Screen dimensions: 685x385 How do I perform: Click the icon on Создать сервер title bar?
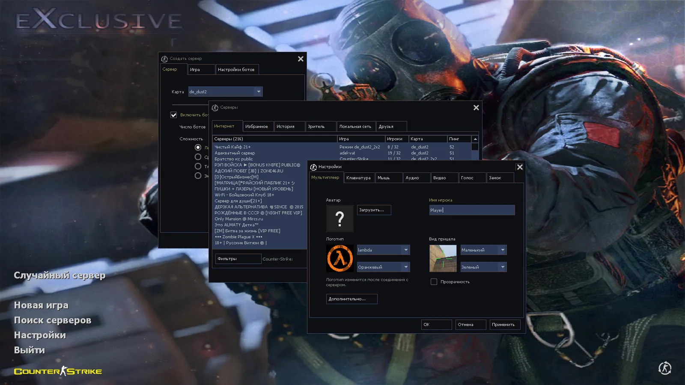click(164, 59)
